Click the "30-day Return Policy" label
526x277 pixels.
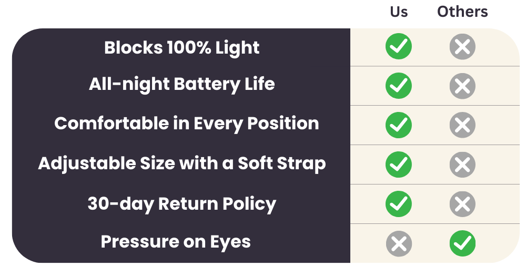181,203
